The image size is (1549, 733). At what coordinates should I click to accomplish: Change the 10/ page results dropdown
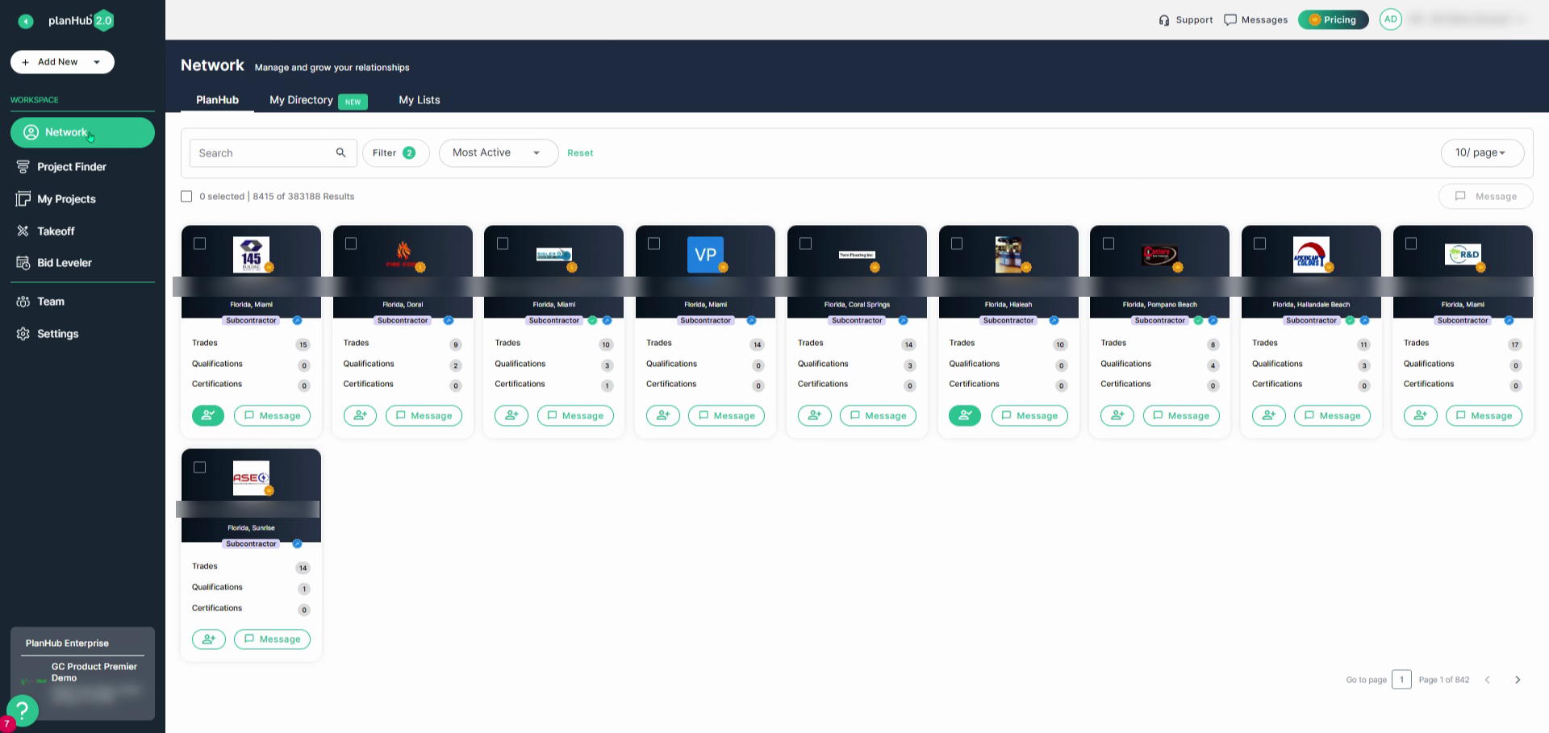[1482, 153]
